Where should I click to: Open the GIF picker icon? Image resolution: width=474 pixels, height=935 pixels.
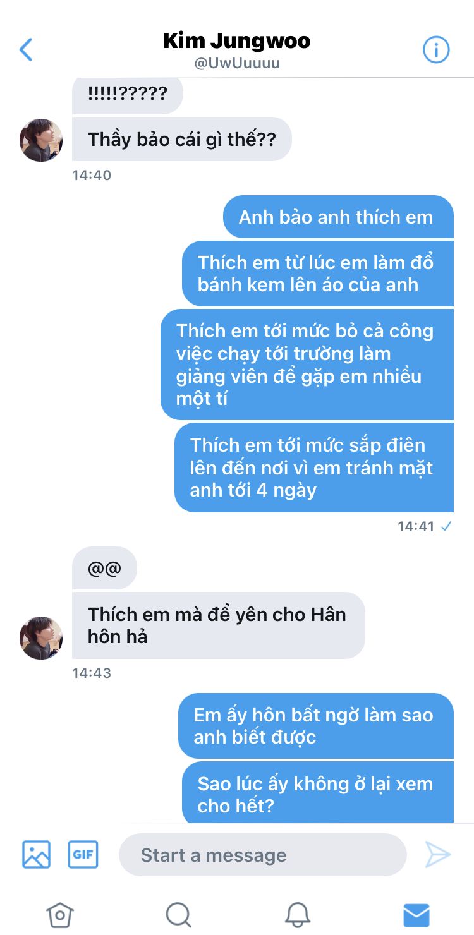point(83,855)
